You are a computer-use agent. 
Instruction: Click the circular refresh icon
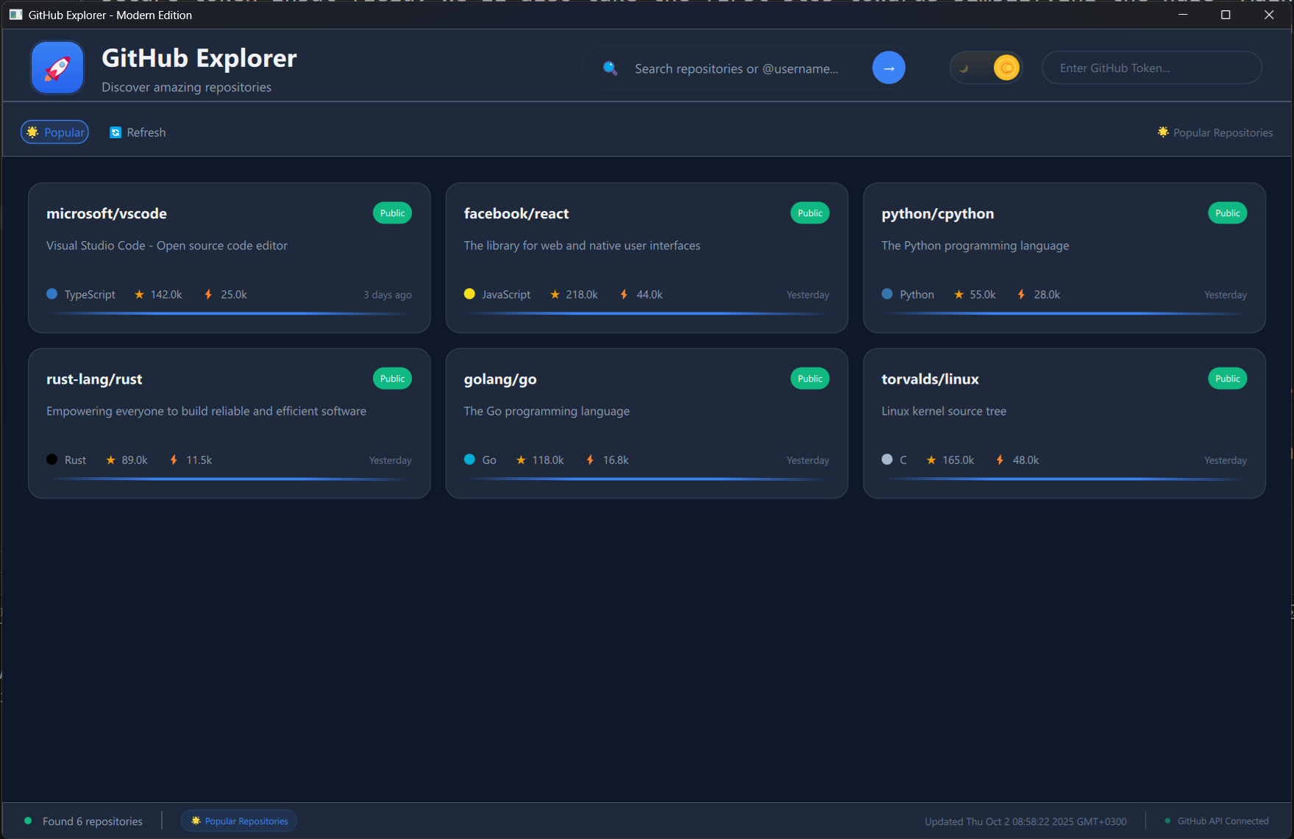pos(115,132)
